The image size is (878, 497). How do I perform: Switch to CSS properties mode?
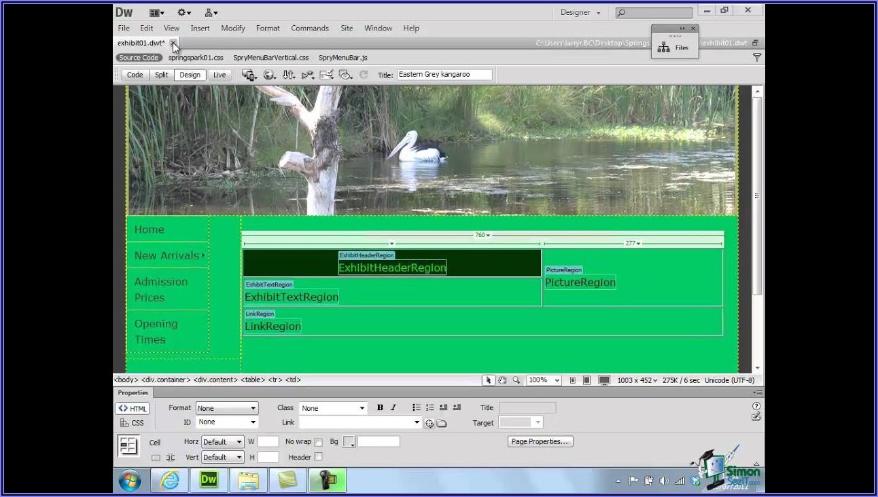point(132,423)
